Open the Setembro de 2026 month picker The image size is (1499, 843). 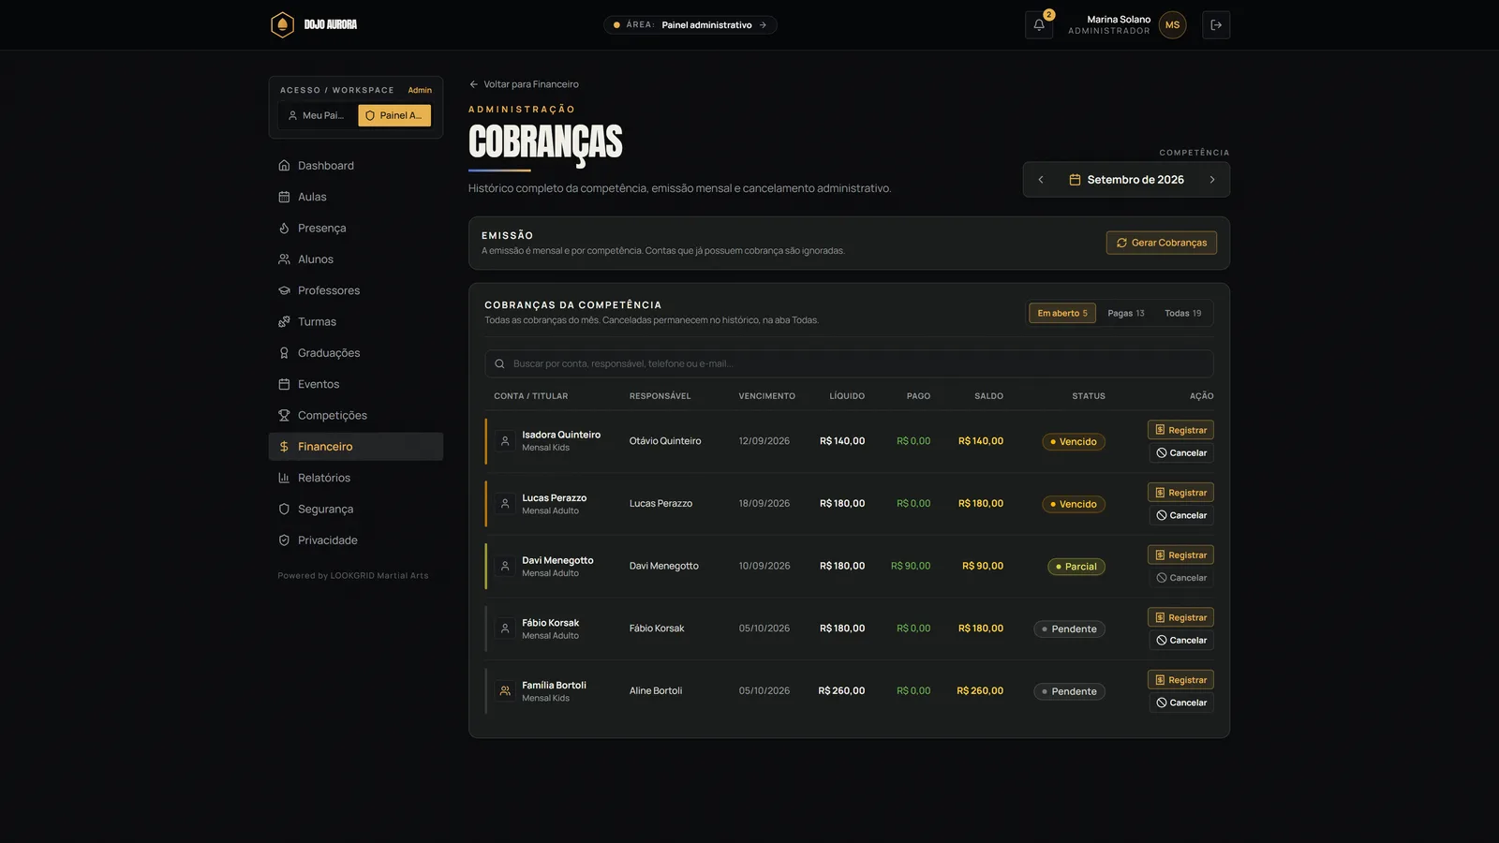pos(1126,180)
